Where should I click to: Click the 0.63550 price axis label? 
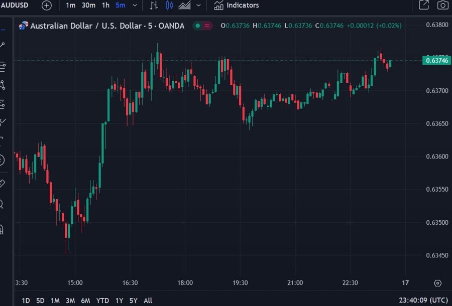(437, 189)
